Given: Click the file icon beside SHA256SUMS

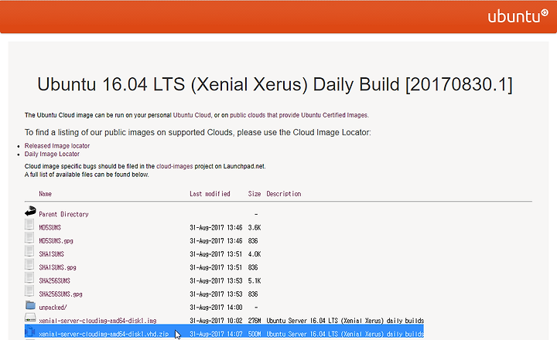Looking at the screenshot, I should [x=29, y=278].
